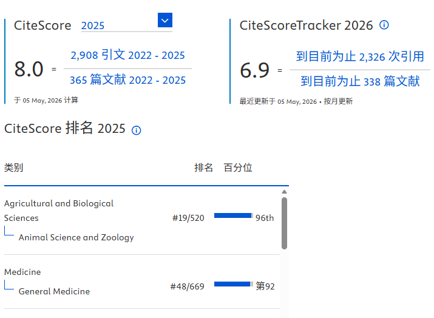
Task: Click the 96th percentile progress bar
Action: pos(233,215)
